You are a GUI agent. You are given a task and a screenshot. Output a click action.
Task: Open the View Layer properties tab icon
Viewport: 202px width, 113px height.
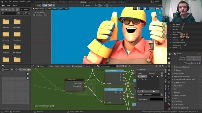click(169, 70)
